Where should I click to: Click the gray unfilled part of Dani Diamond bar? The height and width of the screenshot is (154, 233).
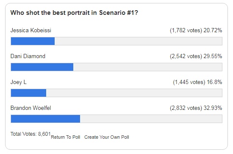tap(148, 67)
